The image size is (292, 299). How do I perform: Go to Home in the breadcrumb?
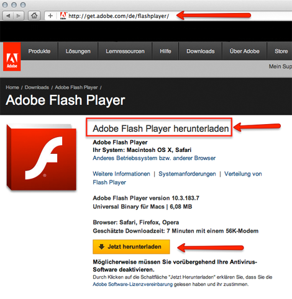[x=12, y=87]
